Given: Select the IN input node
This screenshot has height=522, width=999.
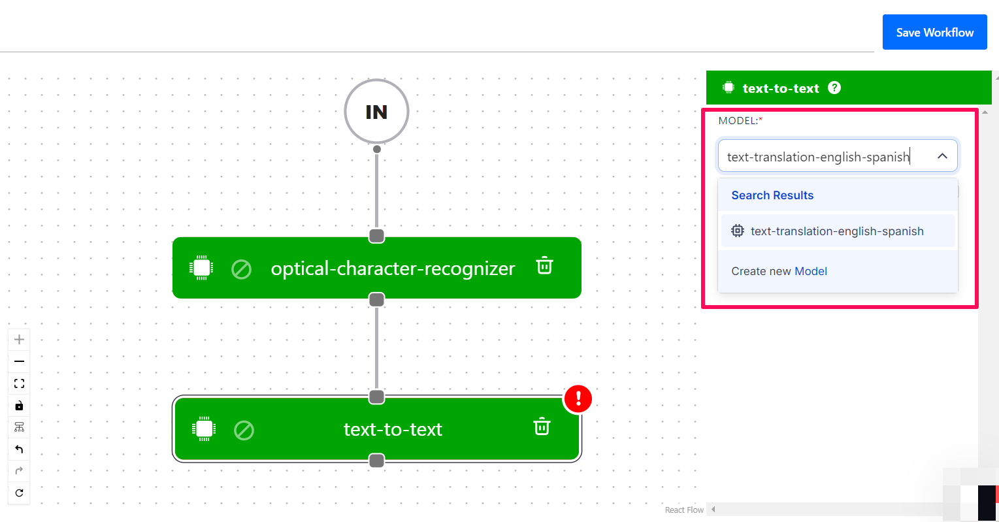Looking at the screenshot, I should [x=376, y=112].
